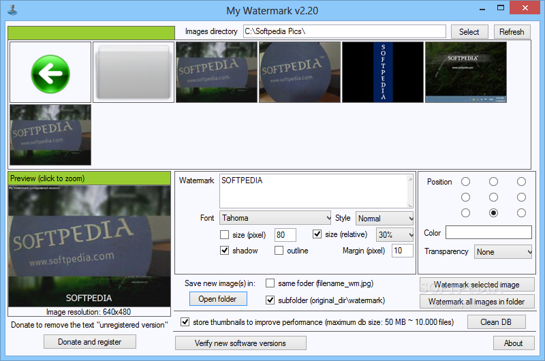Select the first Softpedia forest sign thumbnail
Image resolution: width=545 pixels, height=361 pixels.
tap(217, 72)
